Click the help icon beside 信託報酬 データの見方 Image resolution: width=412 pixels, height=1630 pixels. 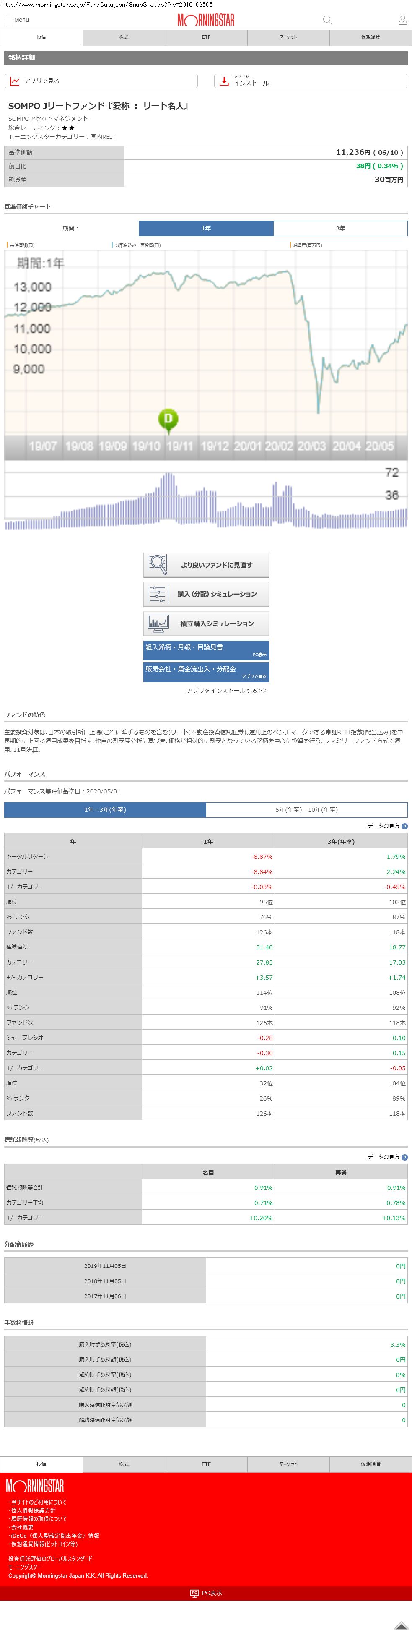(404, 1157)
